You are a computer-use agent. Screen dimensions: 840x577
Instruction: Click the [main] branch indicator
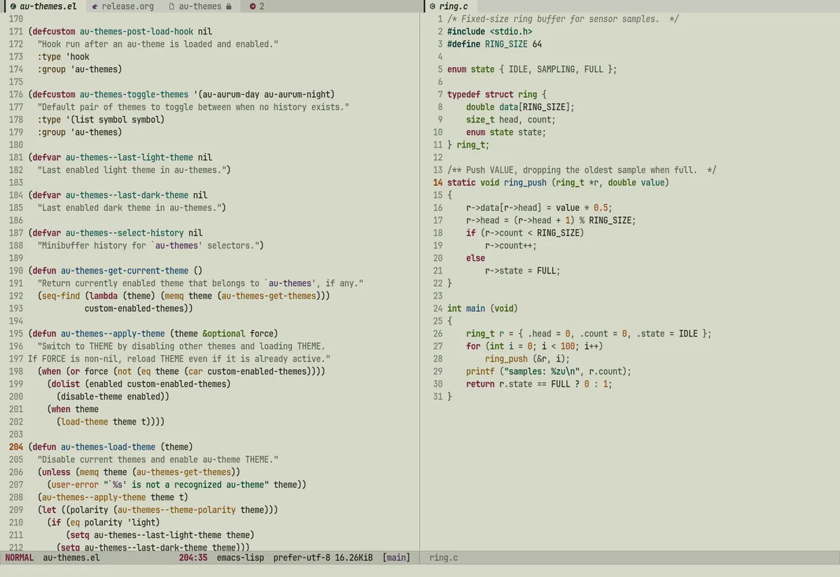pyautogui.click(x=396, y=557)
